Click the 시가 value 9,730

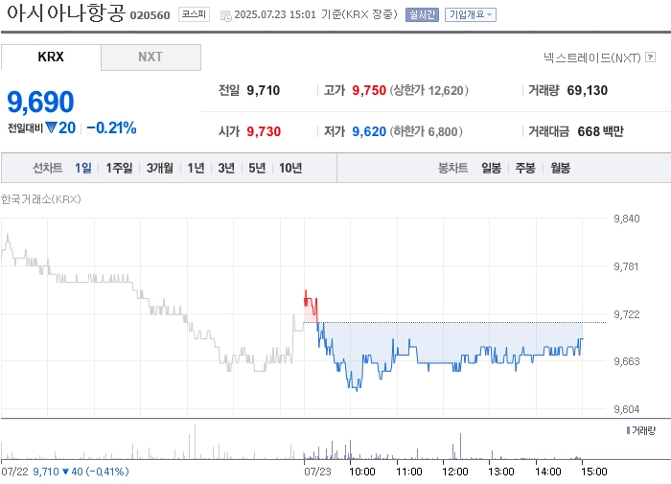coord(264,131)
